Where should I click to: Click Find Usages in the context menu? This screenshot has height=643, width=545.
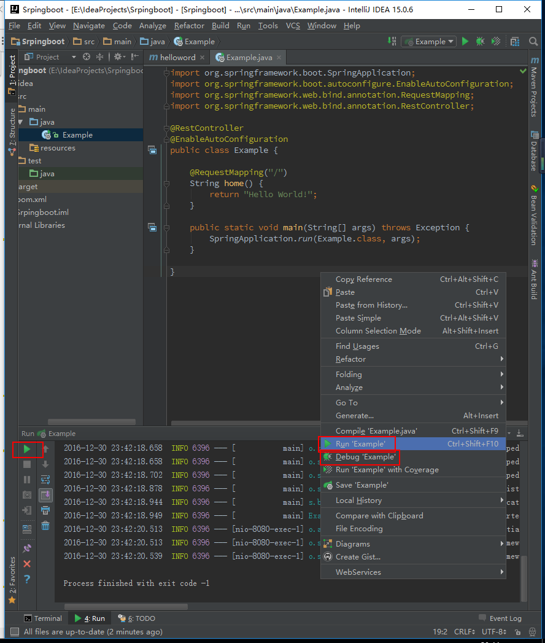[413, 346]
